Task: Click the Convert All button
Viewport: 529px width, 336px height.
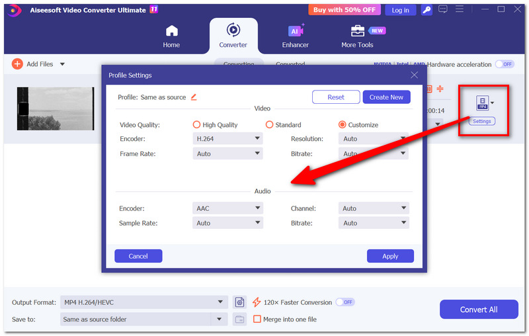Action: tap(479, 310)
